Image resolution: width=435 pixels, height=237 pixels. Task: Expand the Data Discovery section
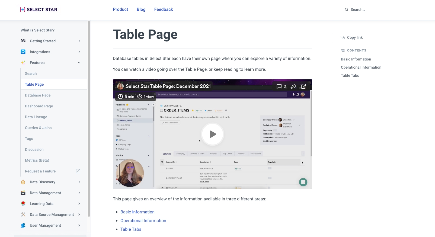tap(79, 182)
